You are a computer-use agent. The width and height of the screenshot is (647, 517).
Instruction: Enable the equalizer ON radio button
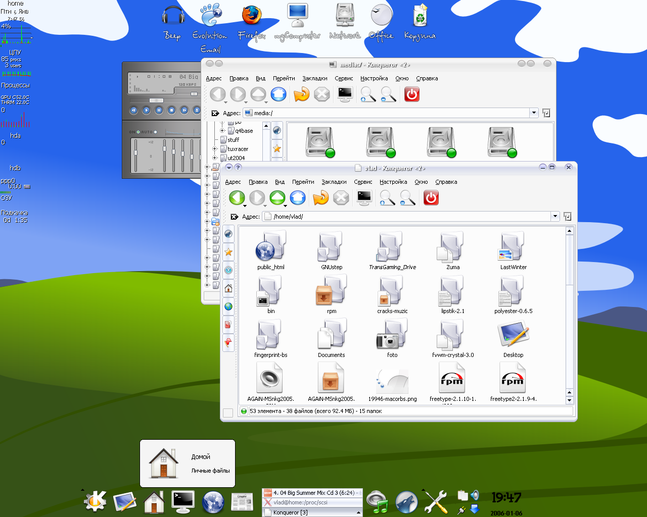(138, 132)
